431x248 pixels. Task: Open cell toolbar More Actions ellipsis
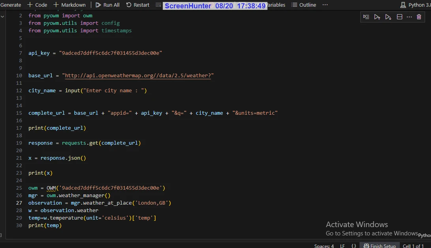click(409, 17)
